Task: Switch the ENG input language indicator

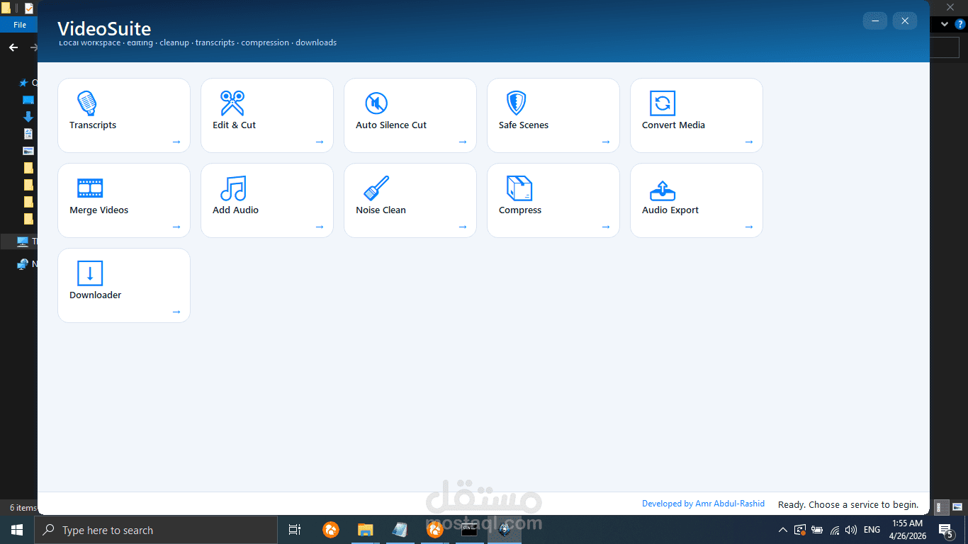Action: point(872,530)
